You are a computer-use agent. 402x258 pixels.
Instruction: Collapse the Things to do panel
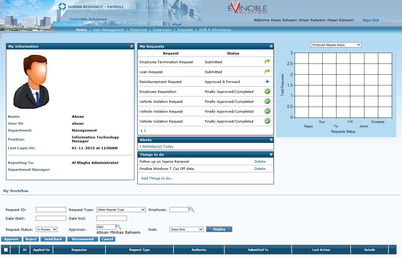click(x=271, y=155)
